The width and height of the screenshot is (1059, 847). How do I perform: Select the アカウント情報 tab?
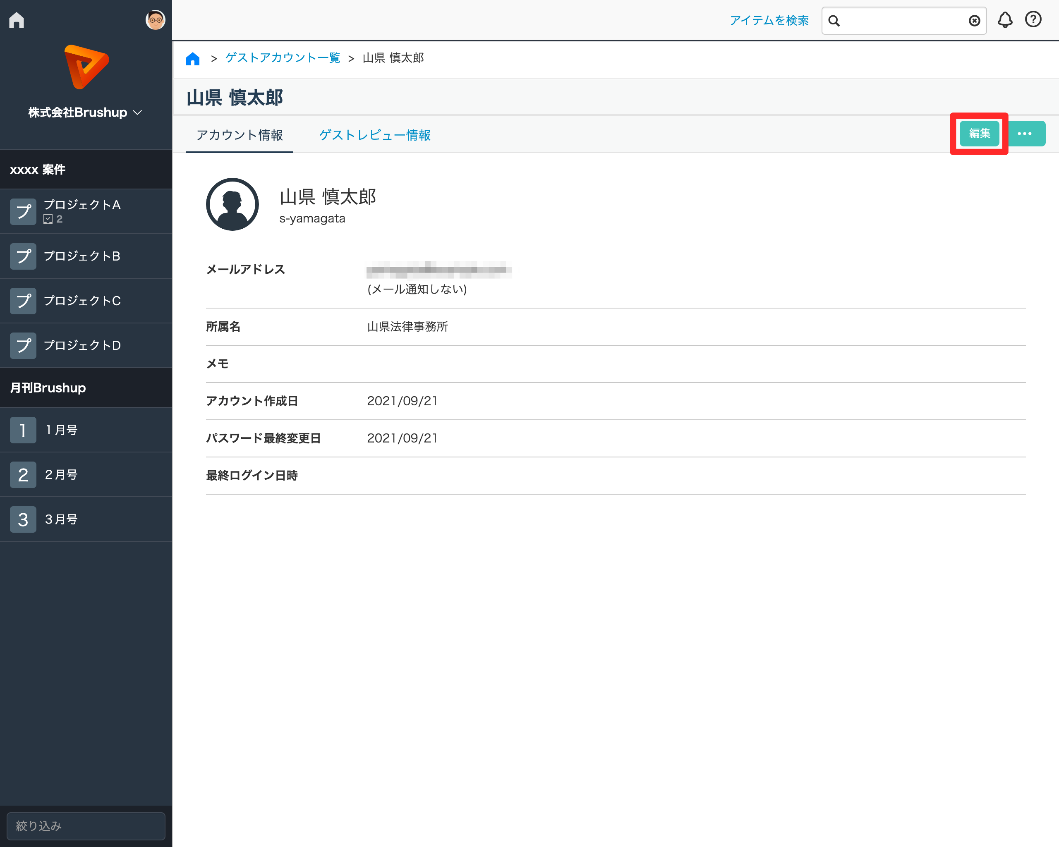240,135
